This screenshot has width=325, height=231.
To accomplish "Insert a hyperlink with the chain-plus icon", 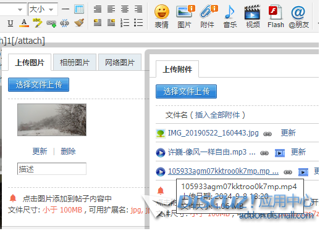I will click(51, 23).
